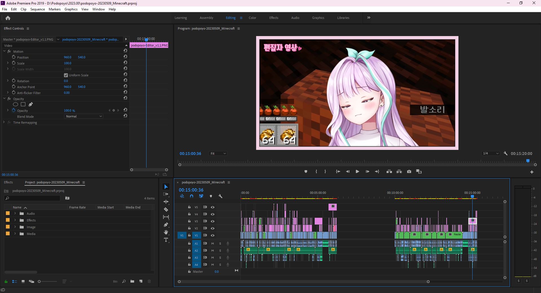Click Position X value 960.0
Screen dimensions: 541x293
tap(67, 57)
